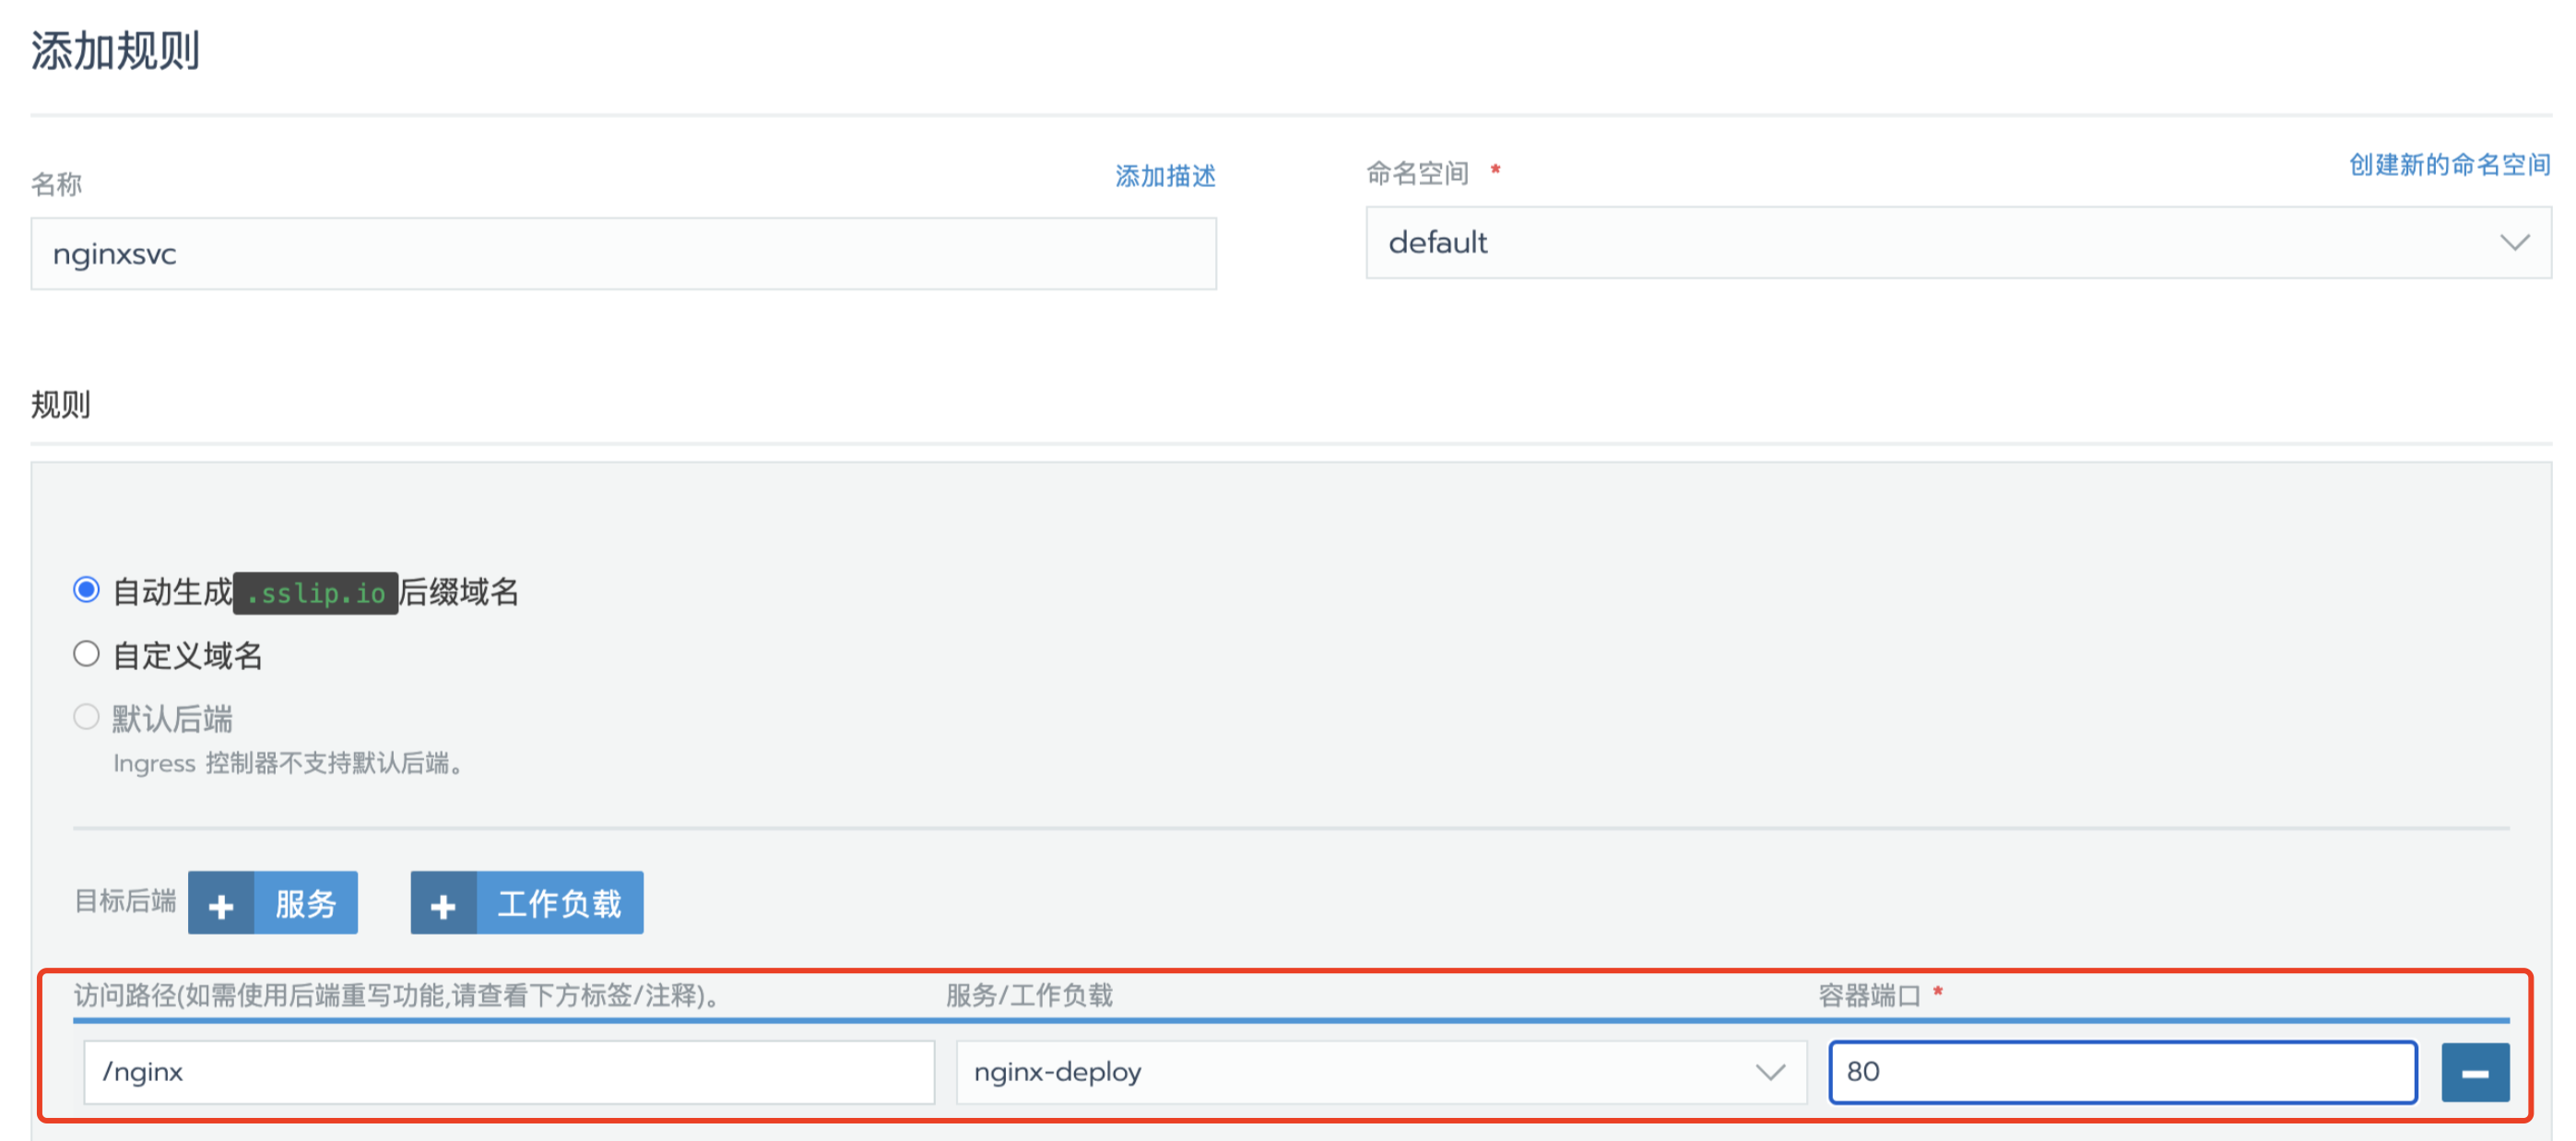Screen dimensions: 2576x1141
Task: Click the /nginx access path field
Action: [508, 1072]
